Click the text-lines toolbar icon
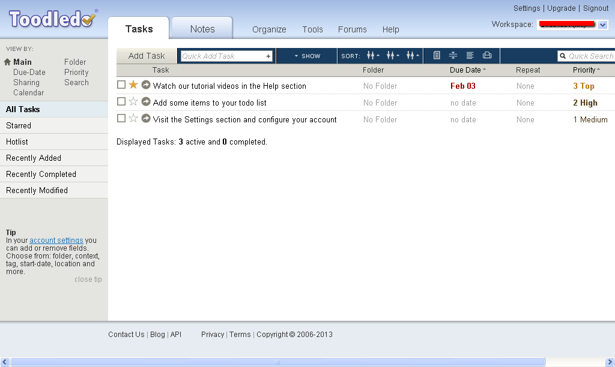 point(470,55)
